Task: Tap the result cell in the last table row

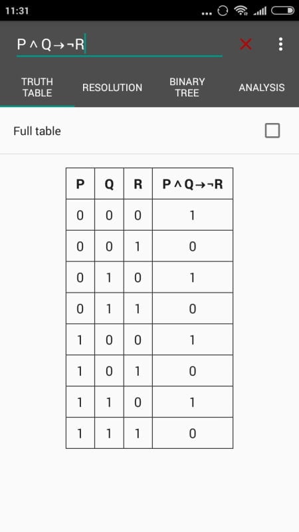Action: pos(193,434)
